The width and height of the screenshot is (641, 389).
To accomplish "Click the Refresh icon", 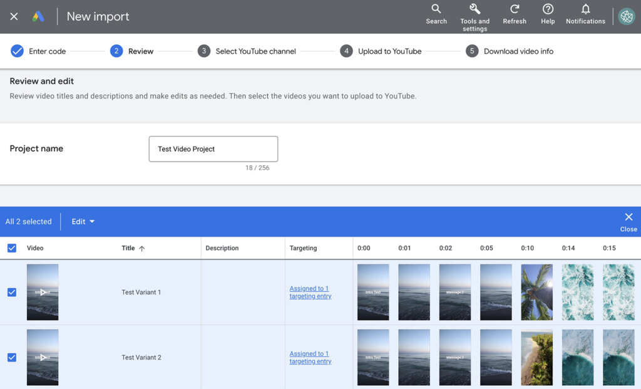I will pyautogui.click(x=515, y=9).
